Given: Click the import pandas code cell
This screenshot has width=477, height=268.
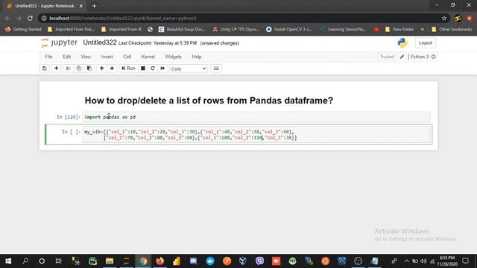Looking at the screenshot, I should tap(256, 117).
